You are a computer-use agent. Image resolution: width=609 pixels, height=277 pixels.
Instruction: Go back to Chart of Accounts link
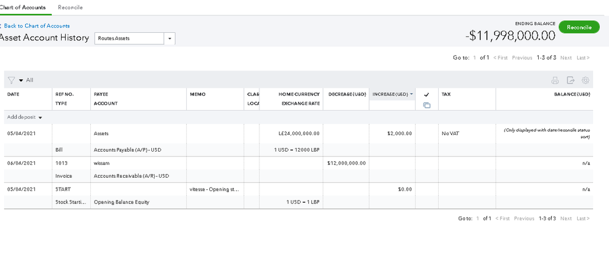[x=37, y=26]
